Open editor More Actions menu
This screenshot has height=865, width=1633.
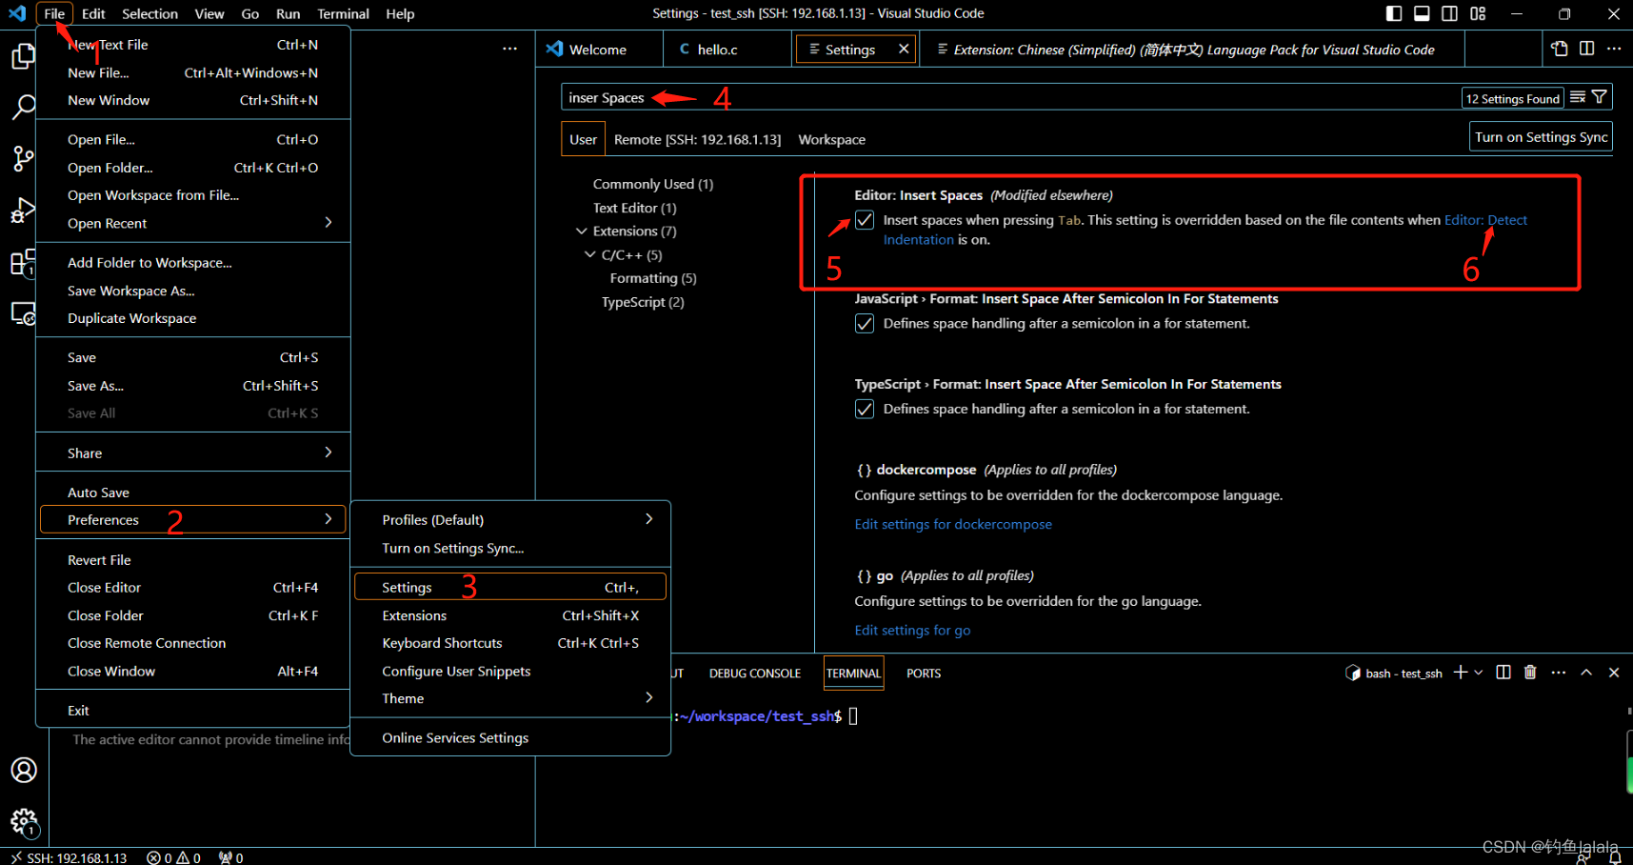1614,49
